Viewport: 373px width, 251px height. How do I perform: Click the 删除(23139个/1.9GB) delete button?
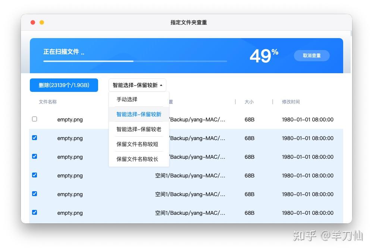(64, 85)
